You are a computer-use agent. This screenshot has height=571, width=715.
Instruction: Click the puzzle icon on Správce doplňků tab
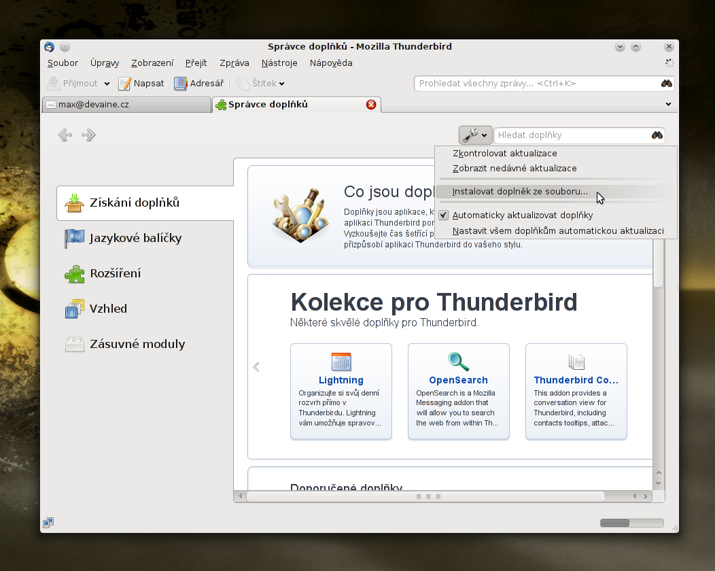[x=221, y=105]
